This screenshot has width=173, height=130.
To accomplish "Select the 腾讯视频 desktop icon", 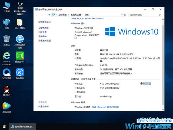I will pos(6,108).
